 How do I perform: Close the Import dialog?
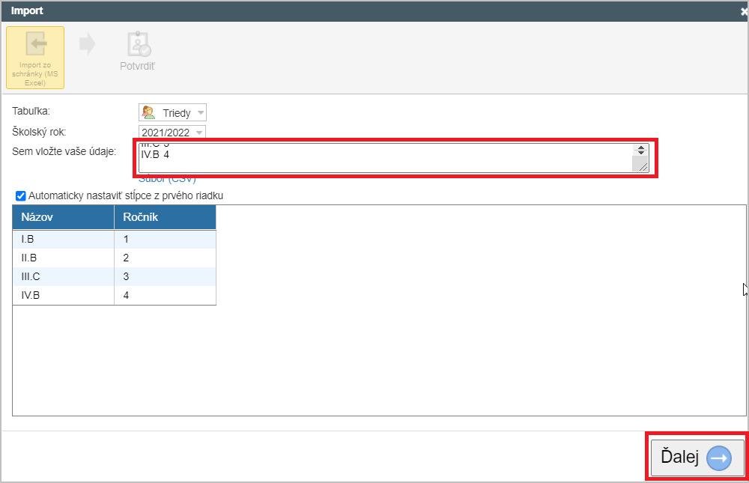click(744, 11)
